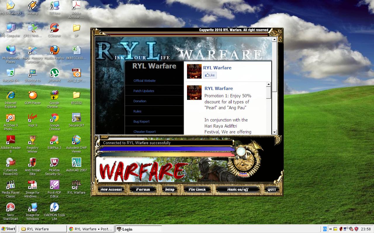The image size is (374, 233).
Task: Click the ACDSee 9 Photo shortcut
Action: (x=11, y=122)
